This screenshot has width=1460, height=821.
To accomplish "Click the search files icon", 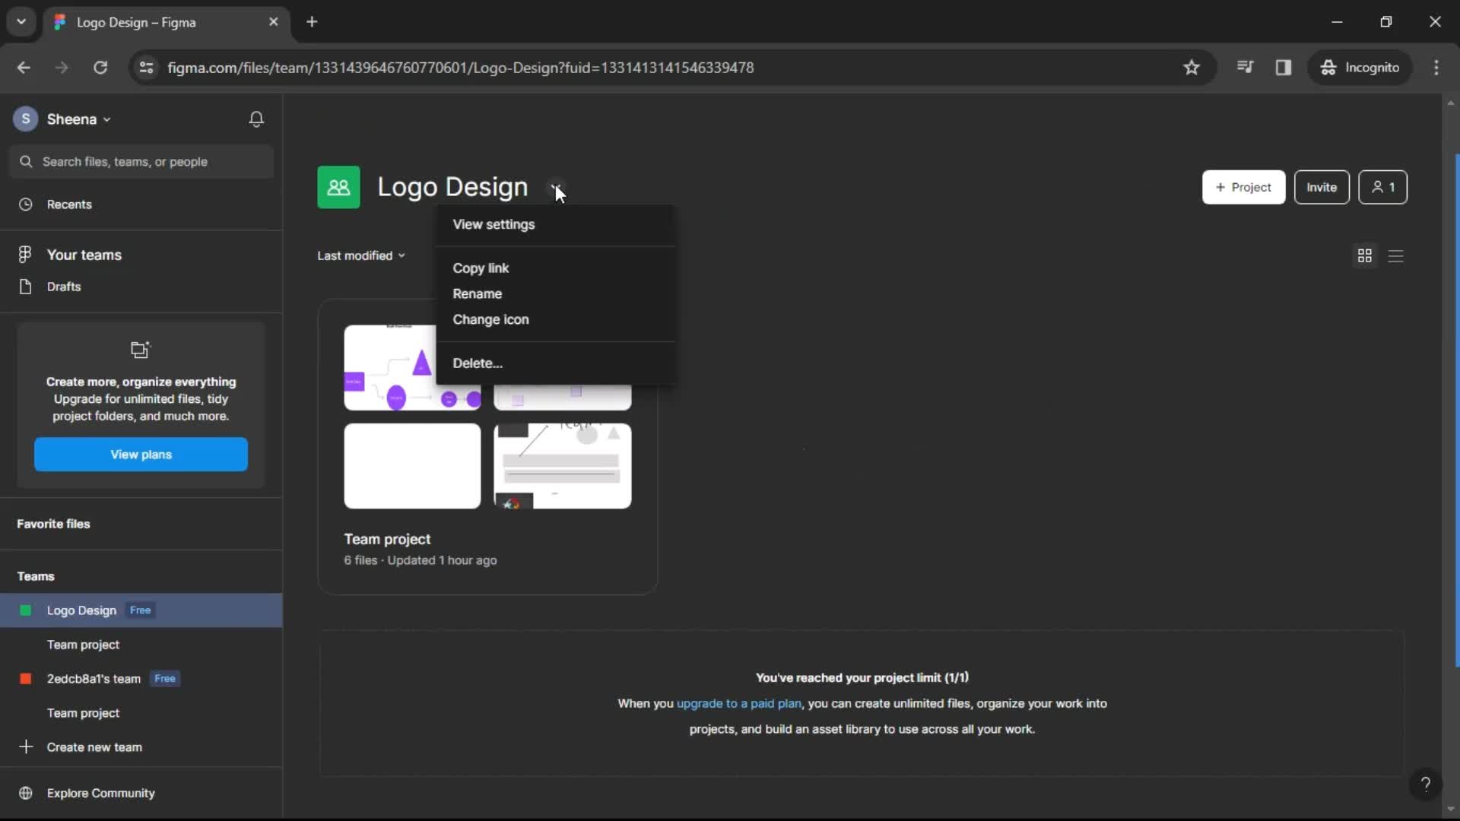I will 26,161.
